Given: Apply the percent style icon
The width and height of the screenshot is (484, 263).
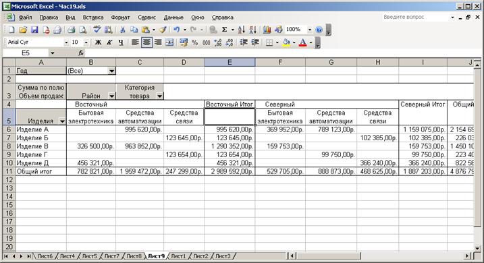Looking at the screenshot, I should point(195,42).
